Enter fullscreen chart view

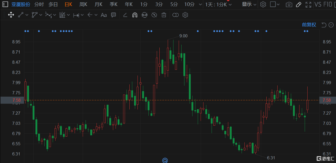(x=308, y=4)
